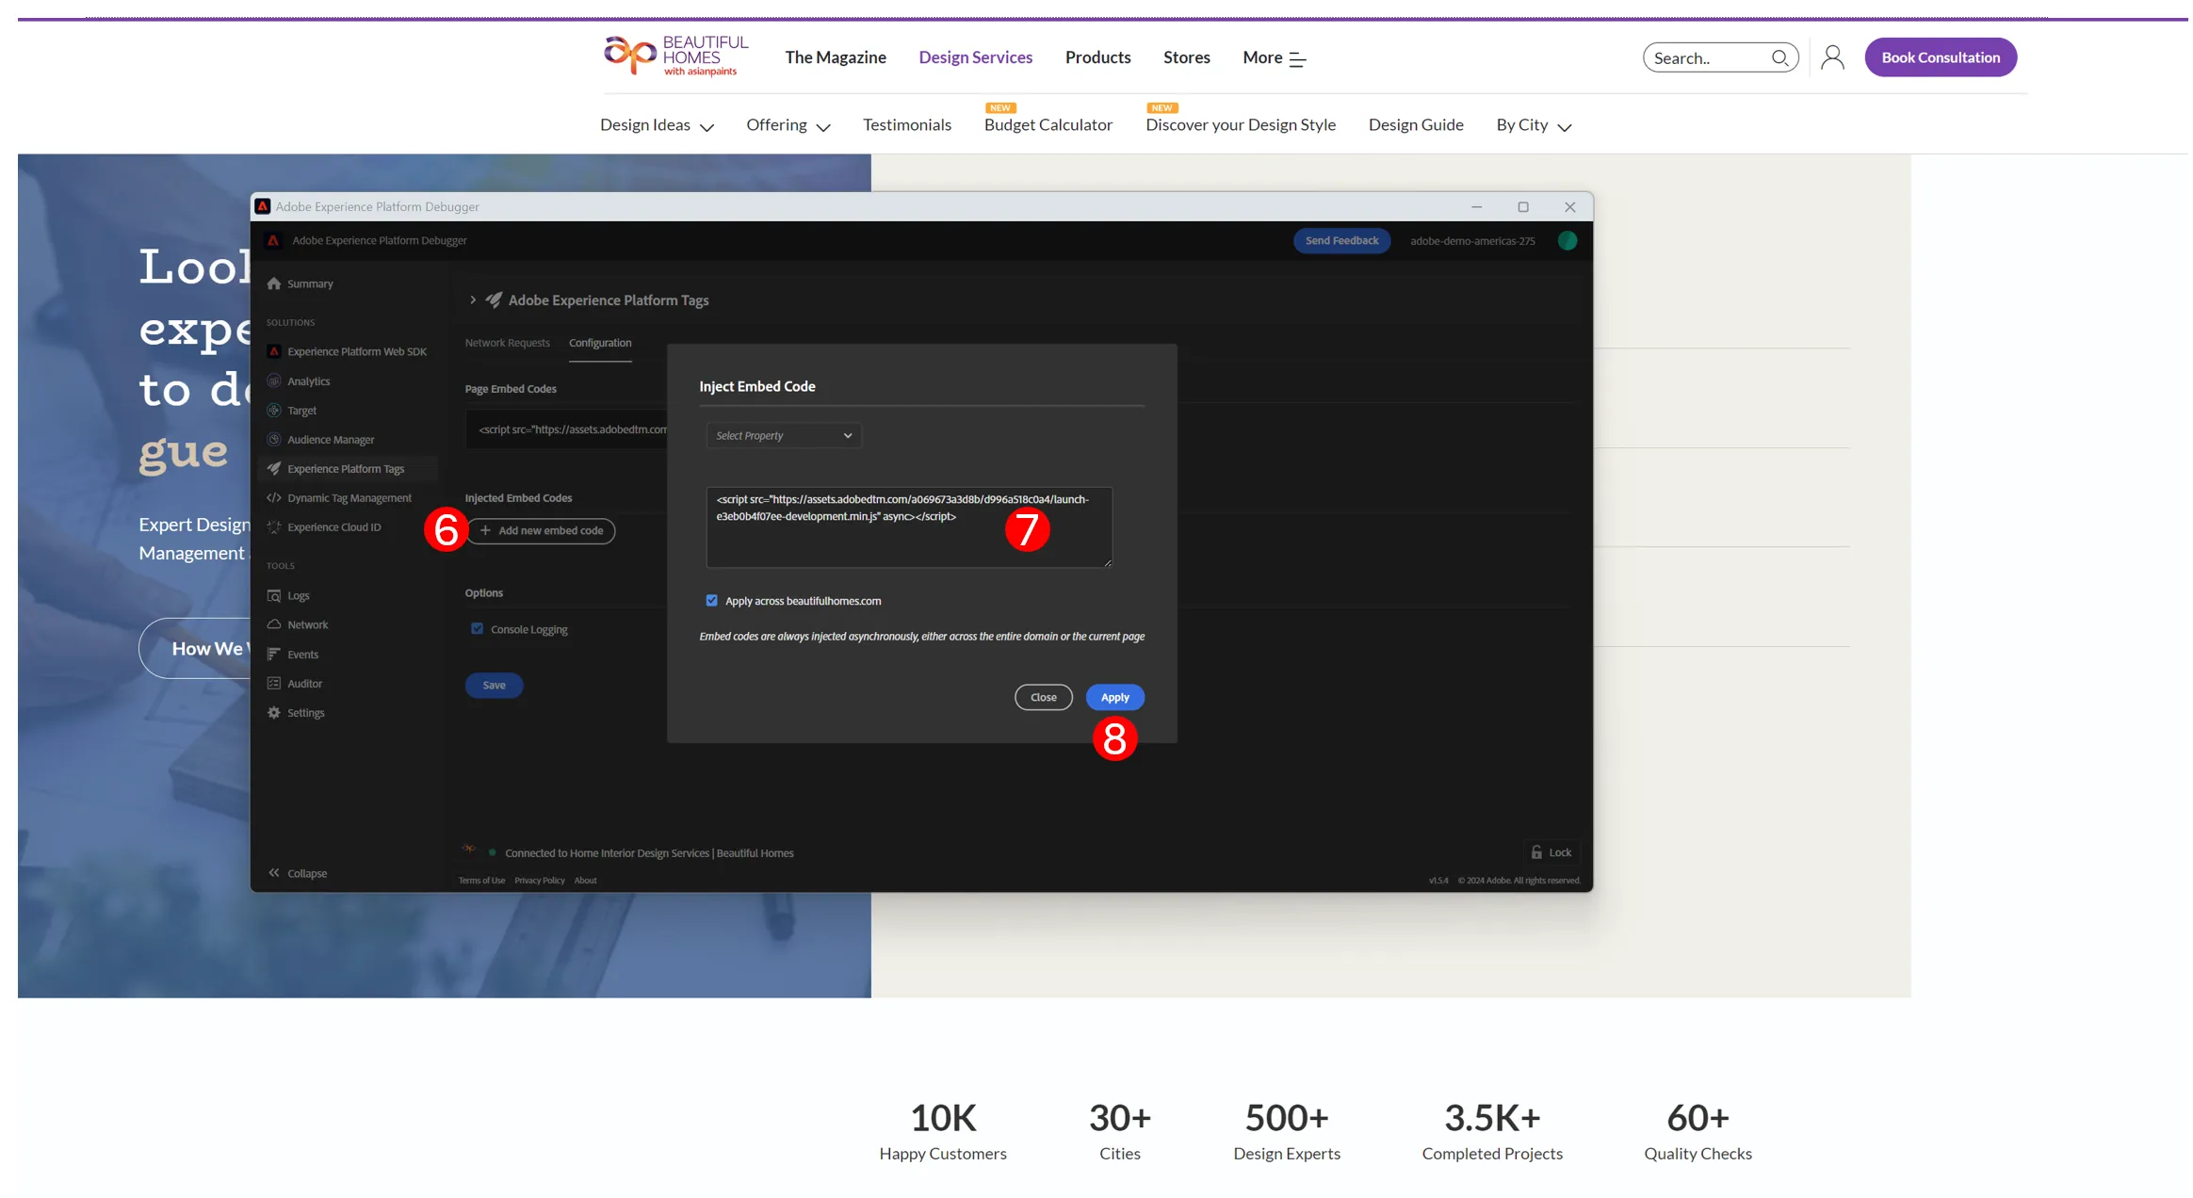The height and width of the screenshot is (1198, 2193).
Task: Click the search magnifier icon
Action: click(x=1779, y=57)
